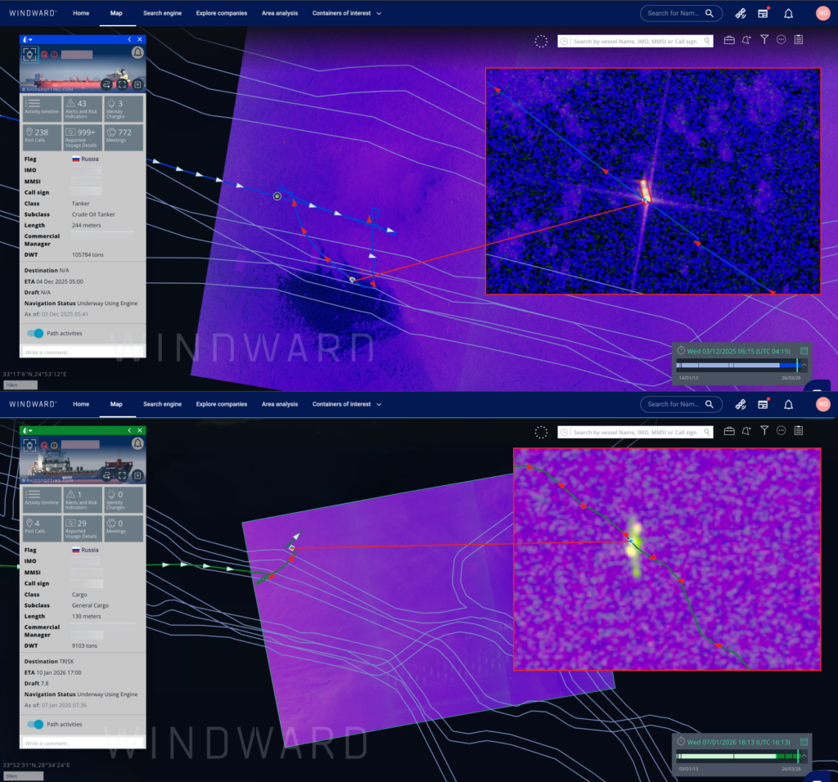838x782 pixels.
Task: Open filter funnel on cargo map toolbar
Action: 764,431
